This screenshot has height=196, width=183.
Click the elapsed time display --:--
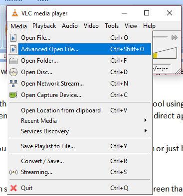coord(162,68)
